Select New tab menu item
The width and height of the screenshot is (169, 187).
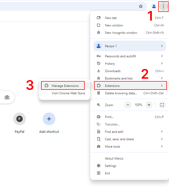(130, 18)
